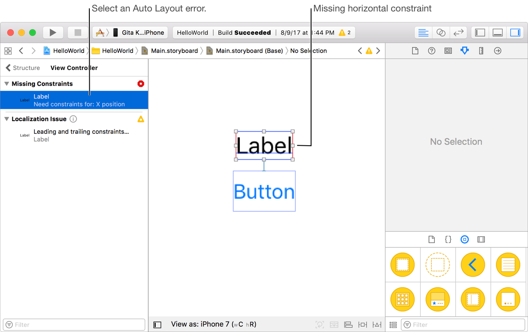Collapse the Missing Constraints section

pyautogui.click(x=7, y=84)
